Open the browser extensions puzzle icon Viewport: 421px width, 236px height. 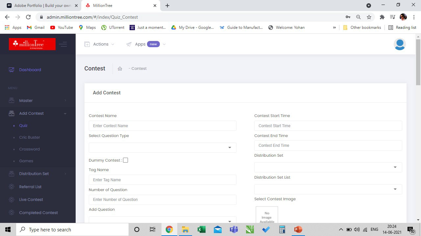tap(382, 17)
